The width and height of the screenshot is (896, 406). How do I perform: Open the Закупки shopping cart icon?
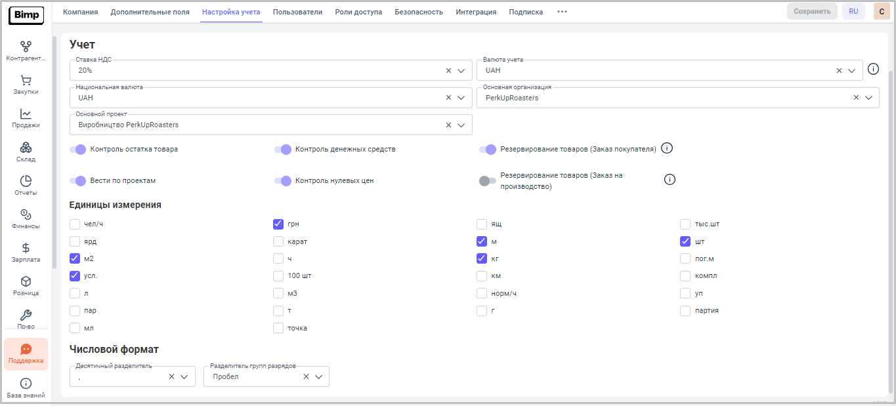26,81
